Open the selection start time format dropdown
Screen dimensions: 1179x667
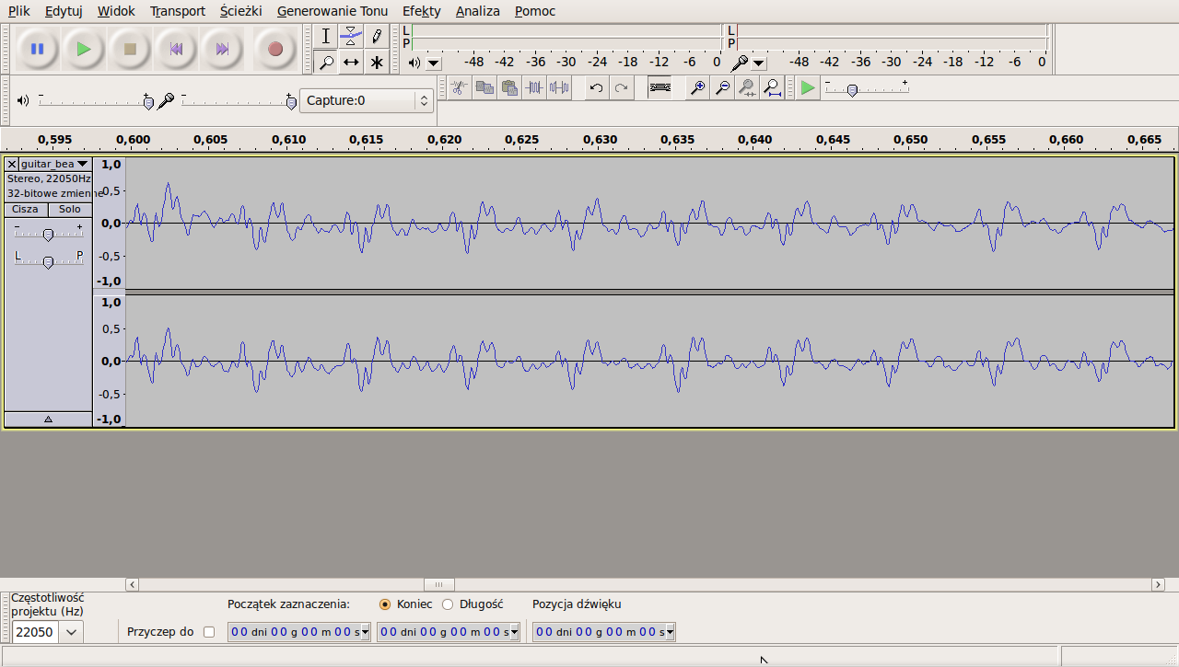366,632
